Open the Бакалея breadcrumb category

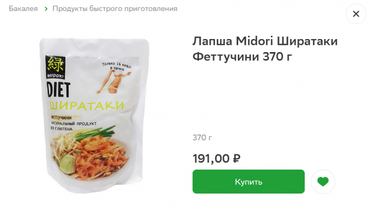pyautogui.click(x=23, y=9)
